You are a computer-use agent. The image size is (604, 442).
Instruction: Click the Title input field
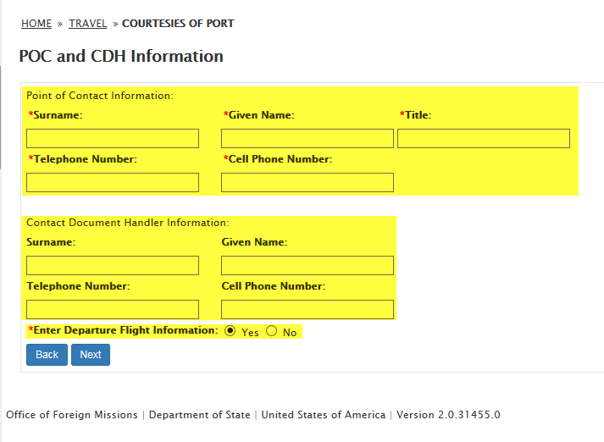click(x=484, y=139)
